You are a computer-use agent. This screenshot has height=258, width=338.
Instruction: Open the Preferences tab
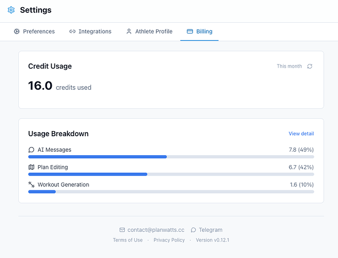click(x=34, y=31)
